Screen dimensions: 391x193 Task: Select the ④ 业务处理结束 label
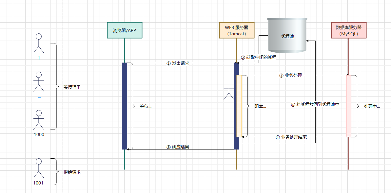click(x=291, y=137)
